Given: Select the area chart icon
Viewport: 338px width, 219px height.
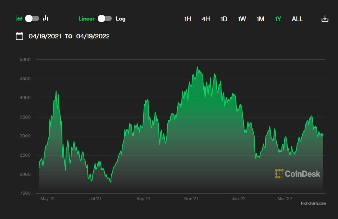Looking at the screenshot, I should click(19, 18).
